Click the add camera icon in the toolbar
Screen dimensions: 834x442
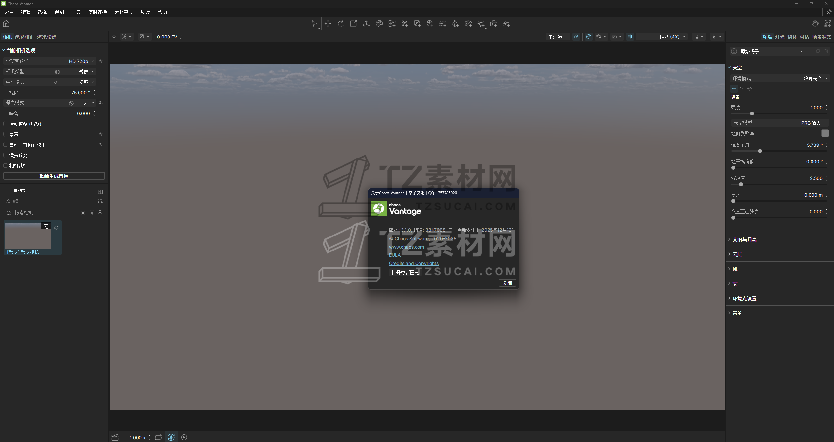click(493, 23)
